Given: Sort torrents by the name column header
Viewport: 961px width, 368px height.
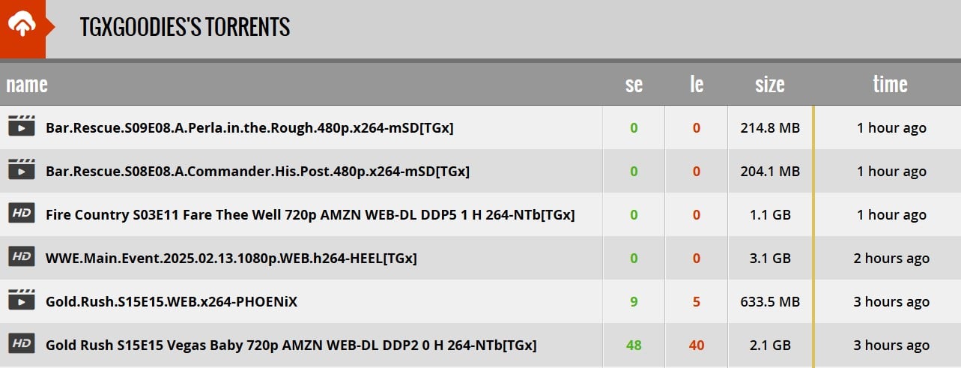Looking at the screenshot, I should click(27, 85).
